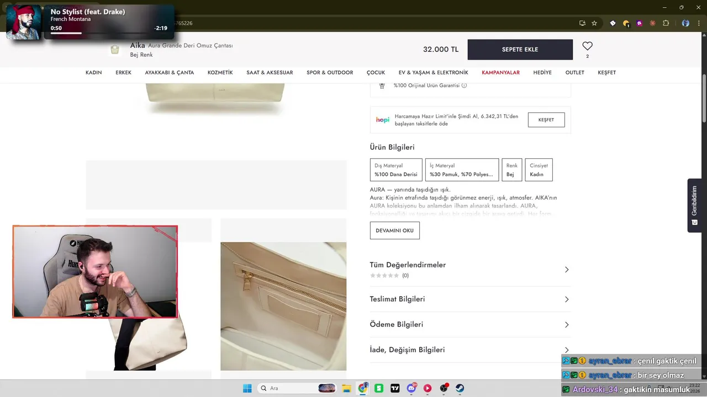This screenshot has width=707, height=397.
Task: Open the HEDİYE menu
Action: tap(542, 73)
